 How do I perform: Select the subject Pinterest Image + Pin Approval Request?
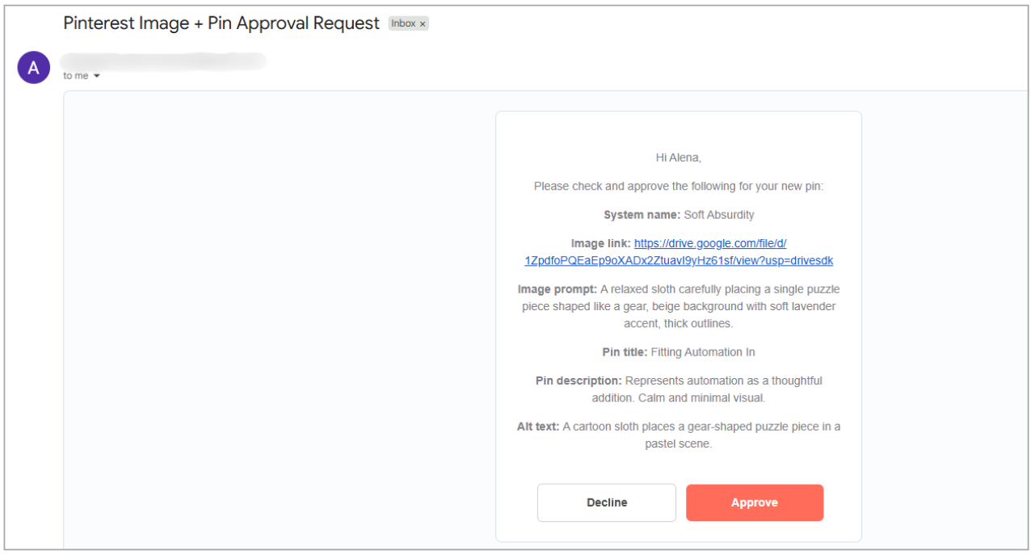tap(221, 23)
